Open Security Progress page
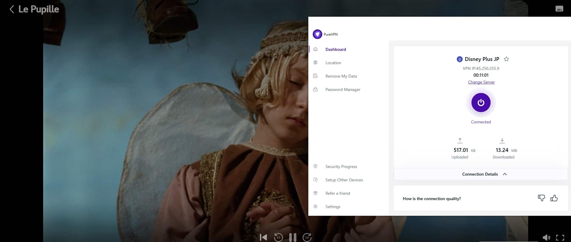Image resolution: width=571 pixels, height=242 pixels. point(341,166)
